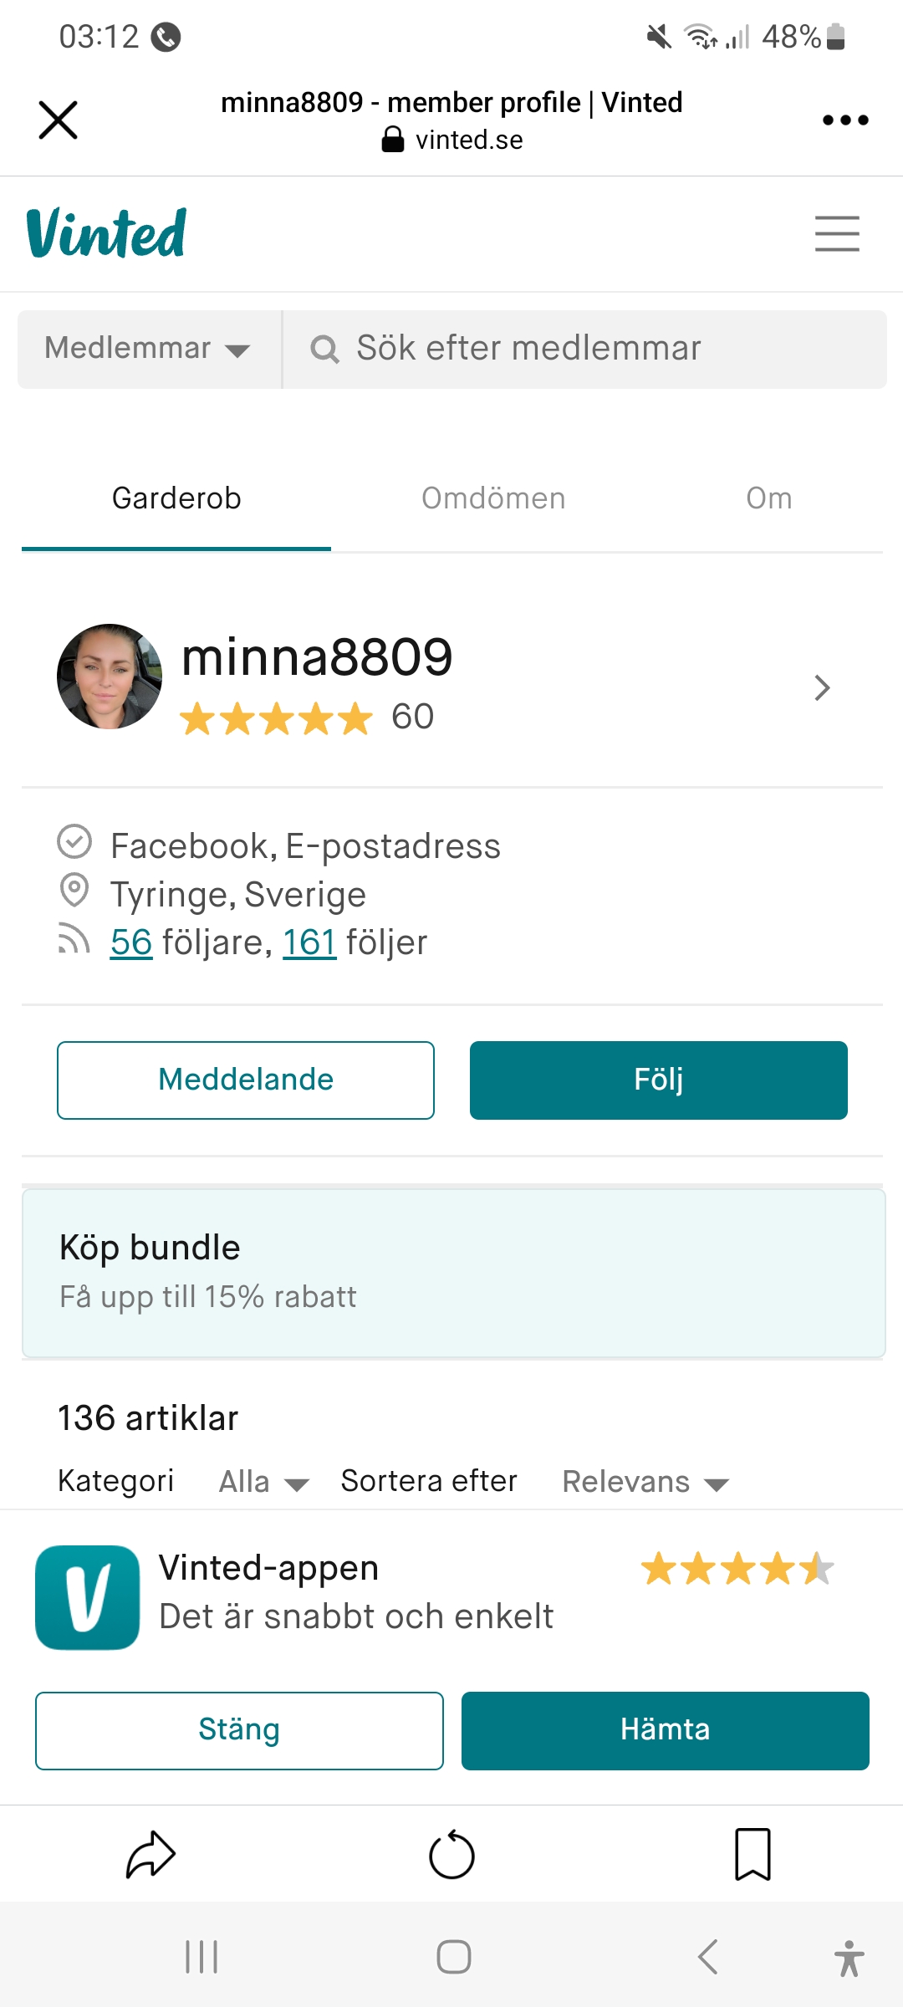The image size is (903, 2007).
Task: Open the browser three-dot options menu
Action: [x=845, y=120]
